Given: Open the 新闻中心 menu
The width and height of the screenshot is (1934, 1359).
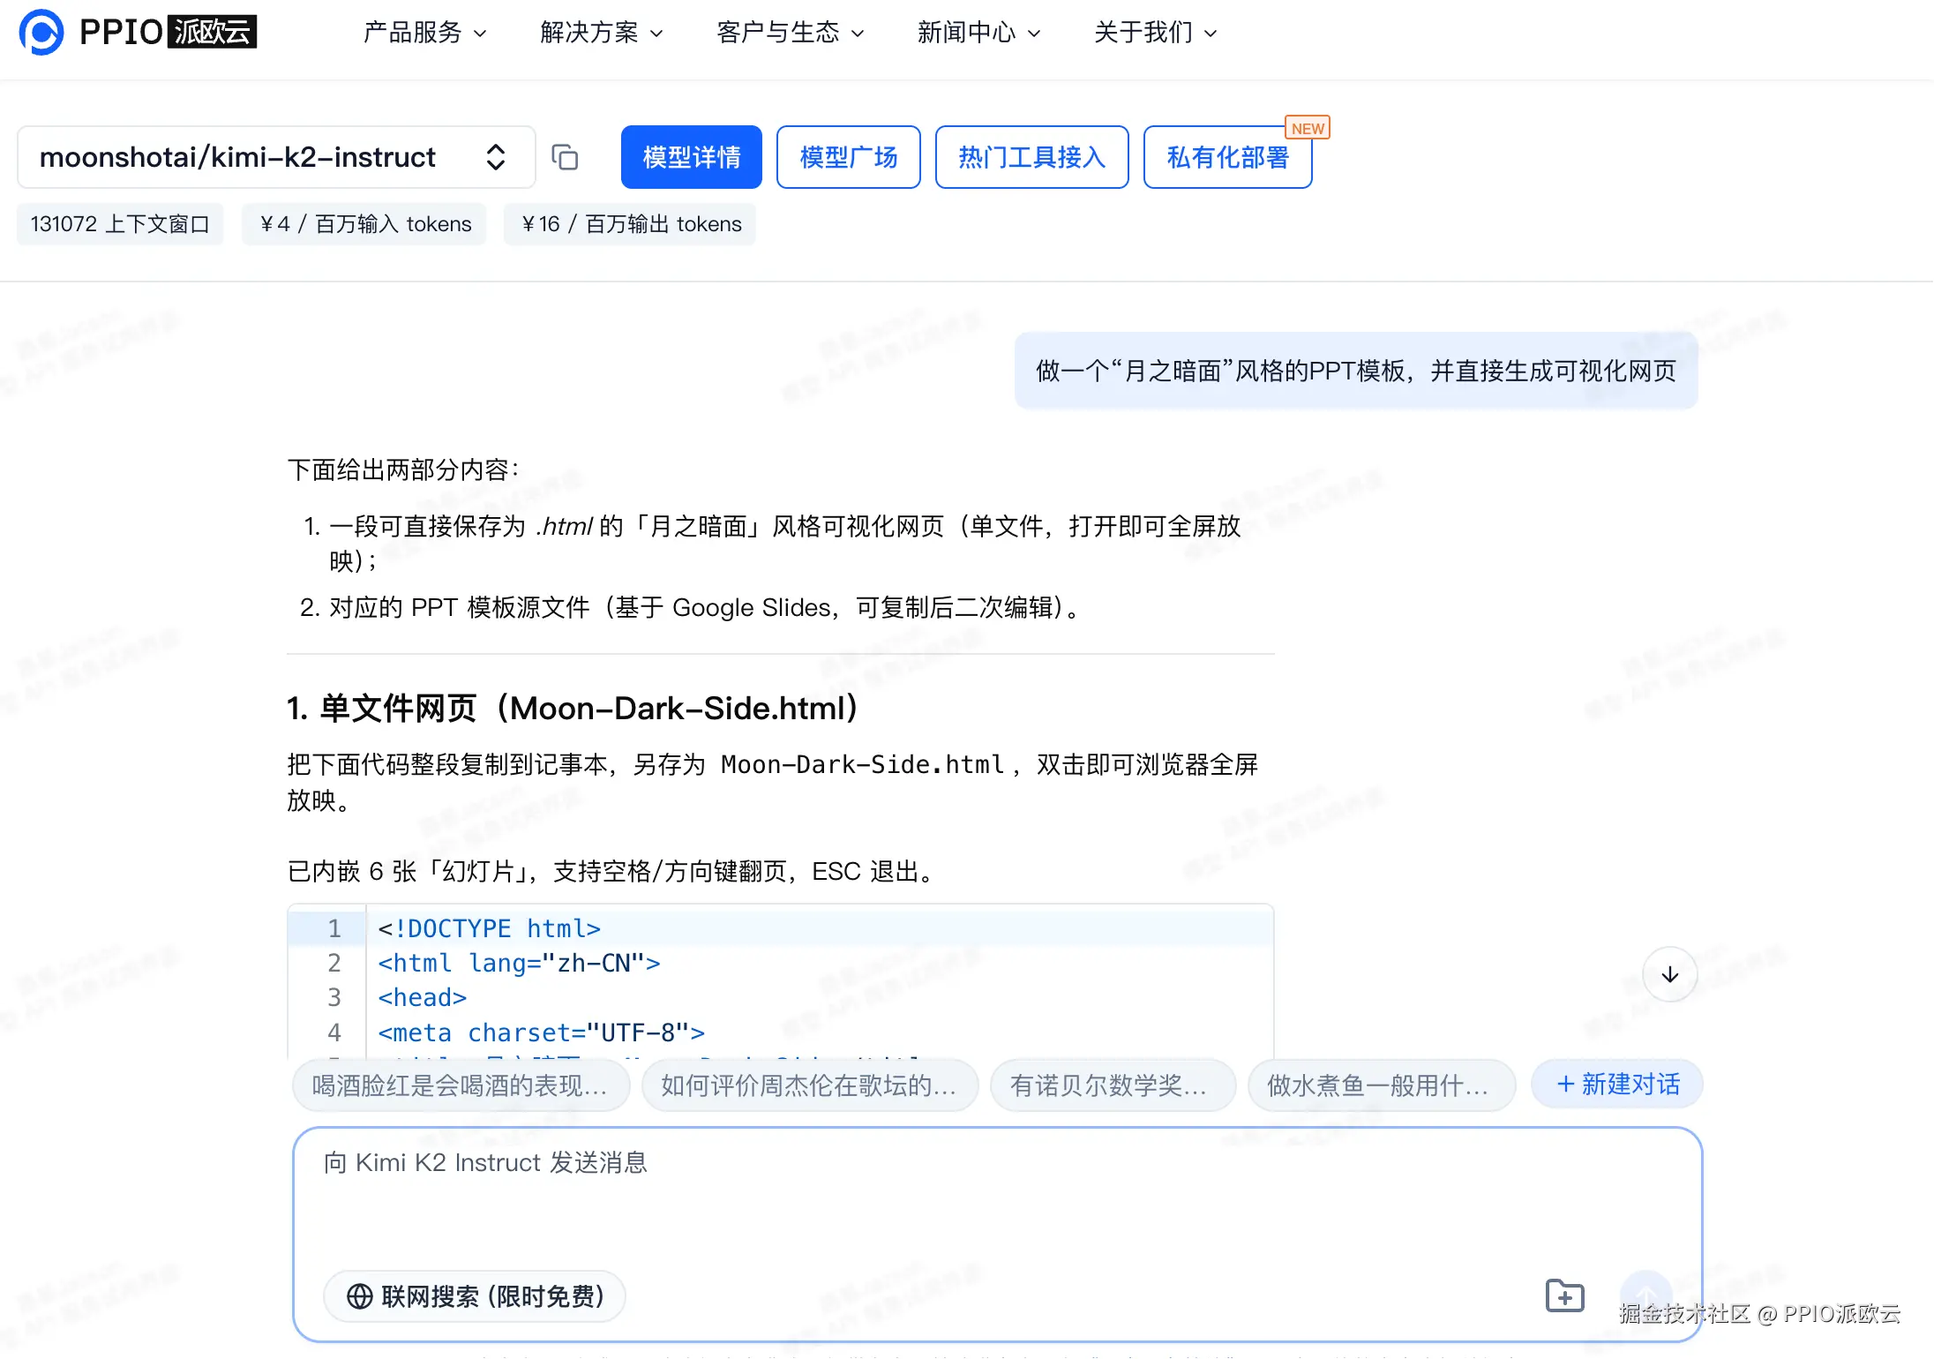Looking at the screenshot, I should (978, 33).
